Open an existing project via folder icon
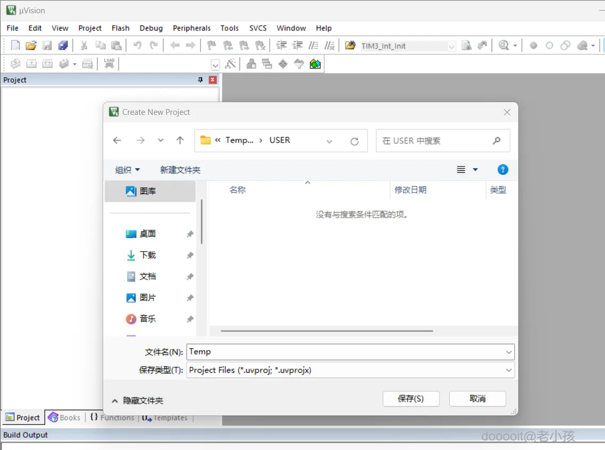 [x=31, y=45]
